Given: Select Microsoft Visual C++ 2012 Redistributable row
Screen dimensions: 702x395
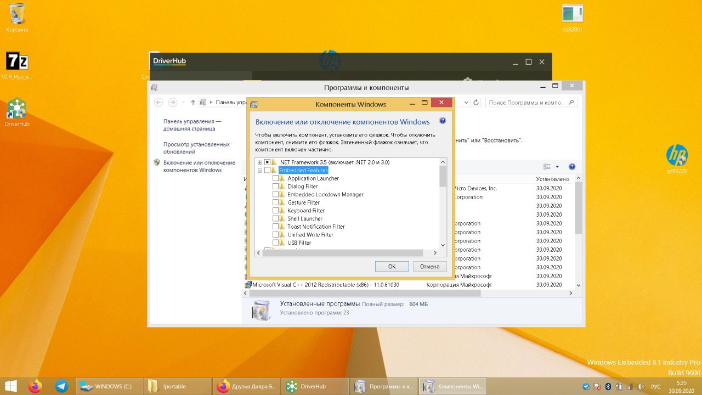Looking at the screenshot, I should tap(326, 285).
